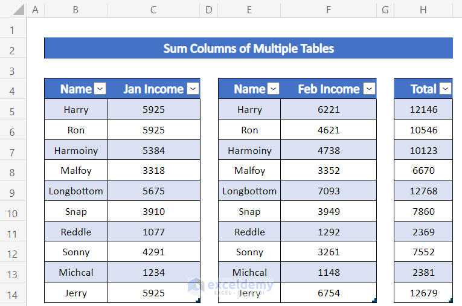Click the Total table resize handle
Viewport: 462px width, 306px height.
click(x=451, y=301)
